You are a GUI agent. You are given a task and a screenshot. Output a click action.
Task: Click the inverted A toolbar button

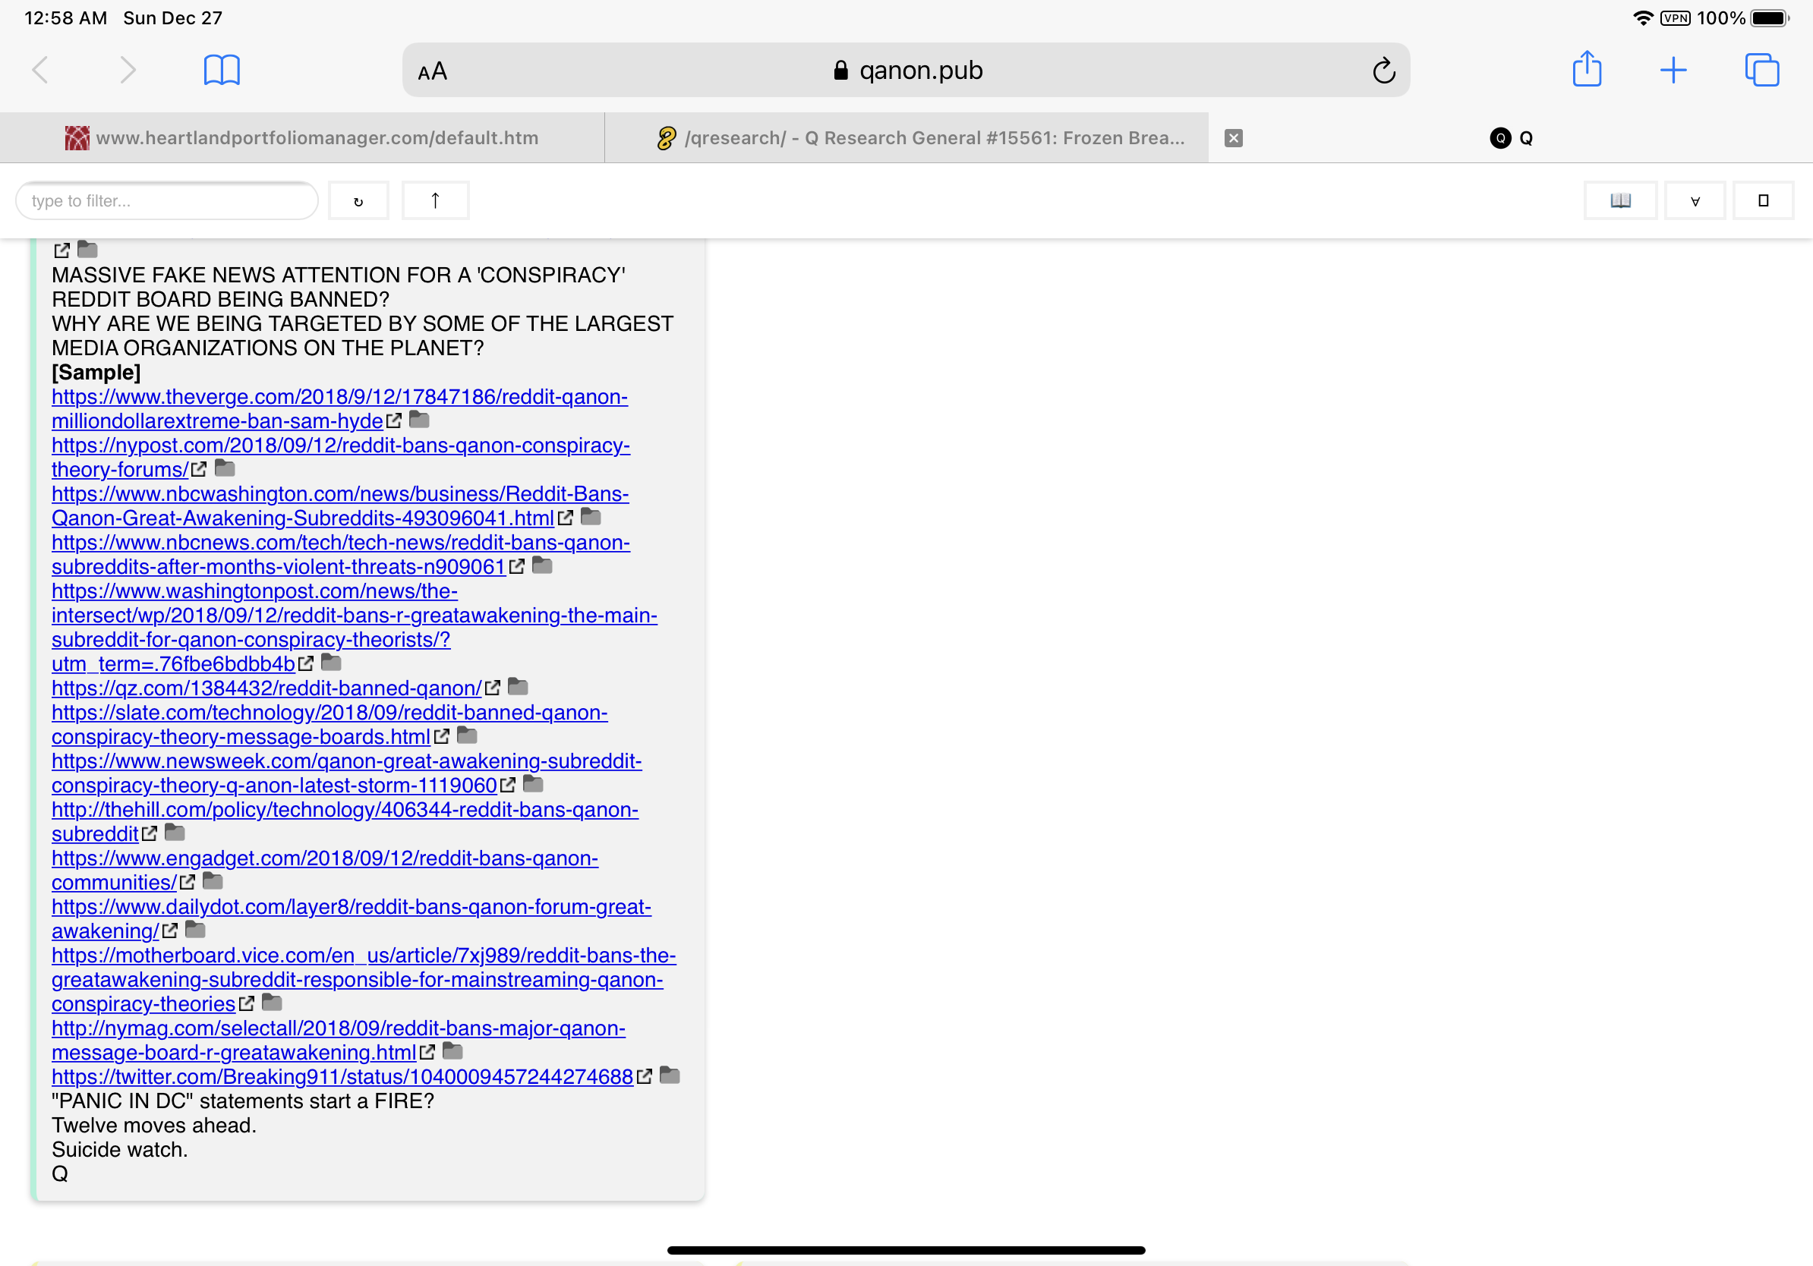click(x=1695, y=200)
